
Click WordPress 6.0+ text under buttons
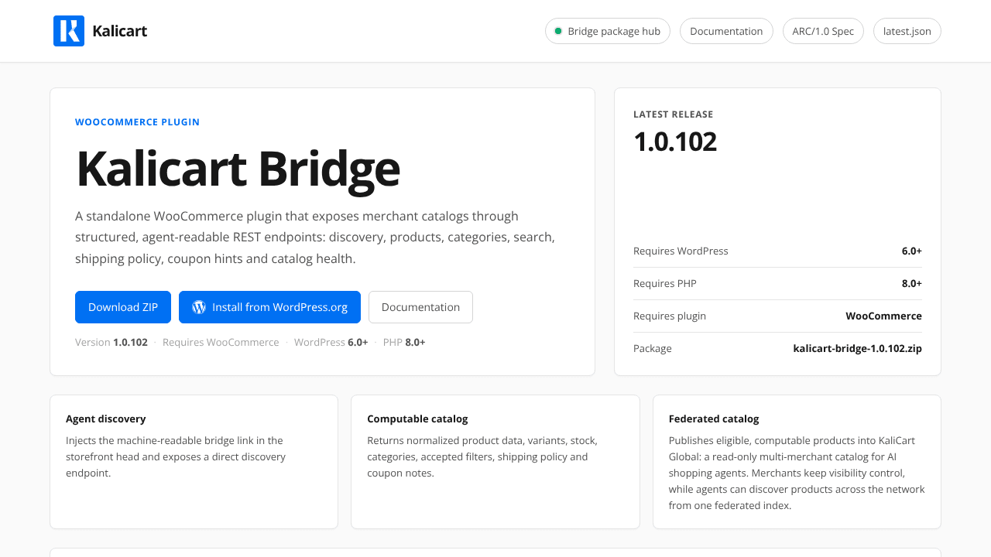pos(331,342)
